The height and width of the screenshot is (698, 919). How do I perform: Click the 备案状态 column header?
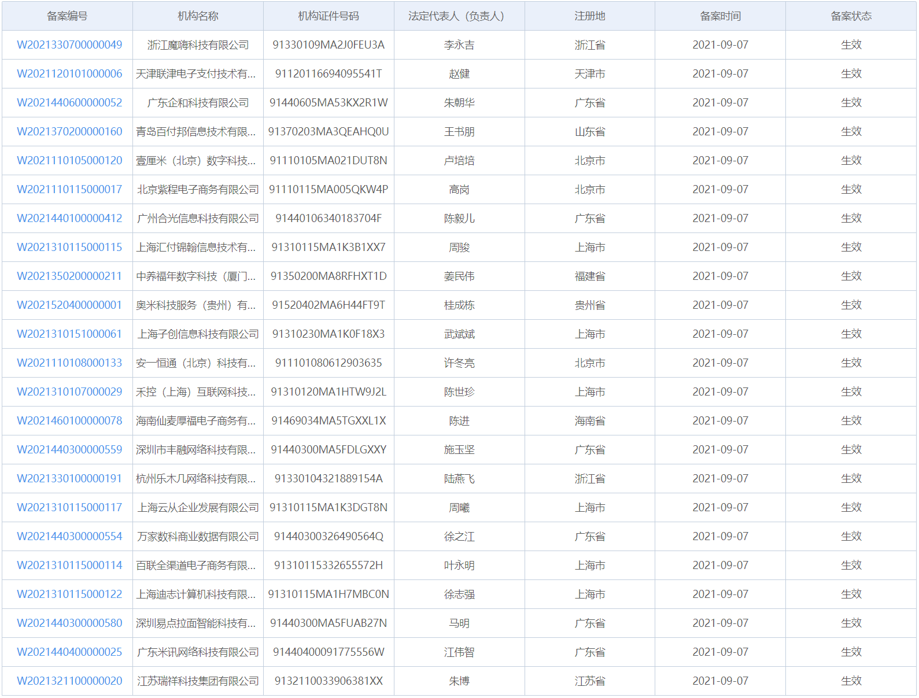[x=851, y=16]
